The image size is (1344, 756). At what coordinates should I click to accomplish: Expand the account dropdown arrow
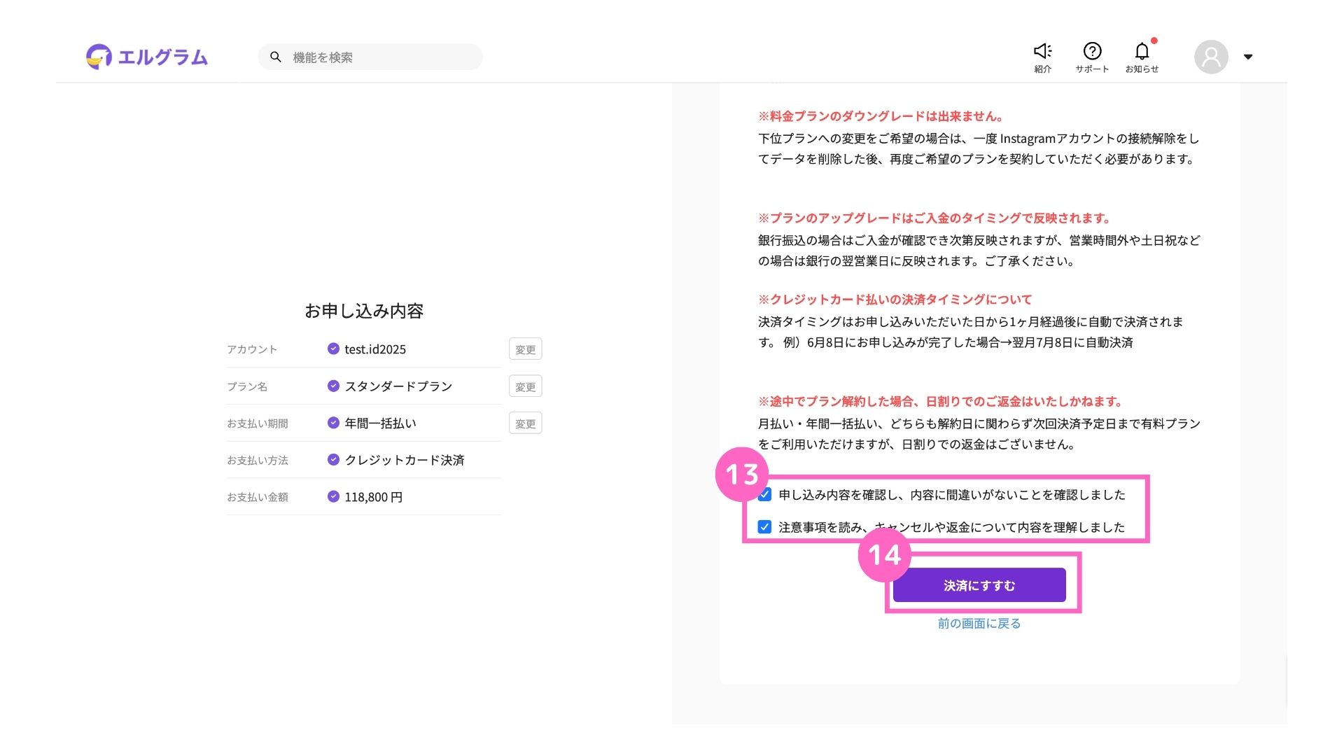tap(1248, 57)
